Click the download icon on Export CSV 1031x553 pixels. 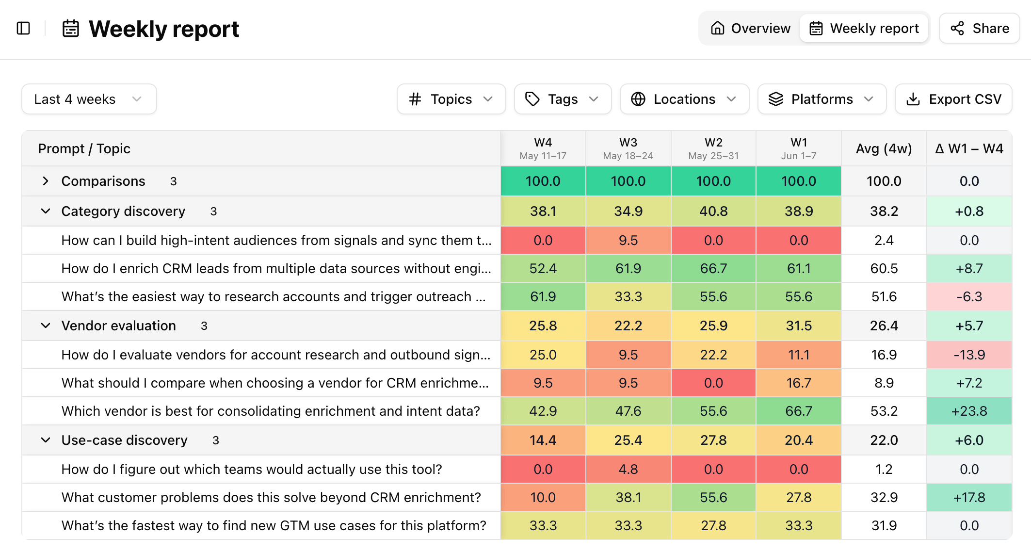pyautogui.click(x=913, y=99)
